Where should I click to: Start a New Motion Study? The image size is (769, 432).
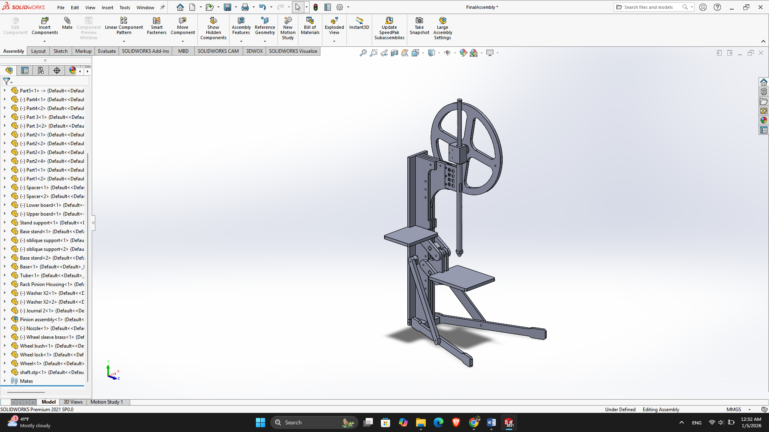(288, 25)
